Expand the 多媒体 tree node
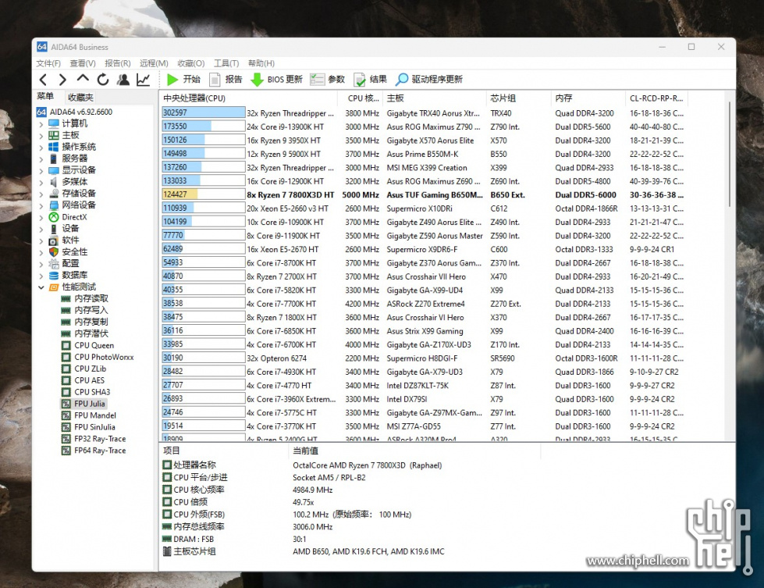 tap(41, 183)
